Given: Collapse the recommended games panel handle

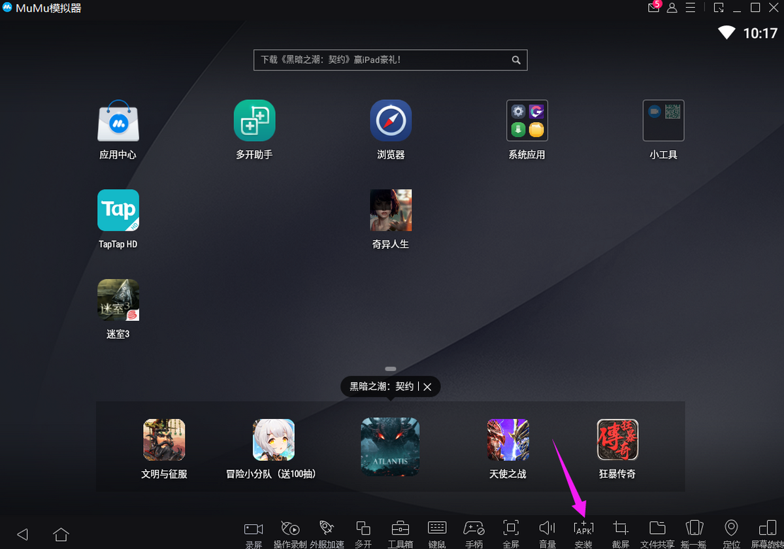Looking at the screenshot, I should pyautogui.click(x=391, y=369).
